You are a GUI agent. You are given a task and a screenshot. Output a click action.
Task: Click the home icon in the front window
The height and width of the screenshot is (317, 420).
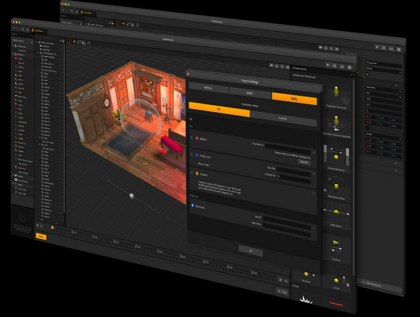(x=23, y=29)
